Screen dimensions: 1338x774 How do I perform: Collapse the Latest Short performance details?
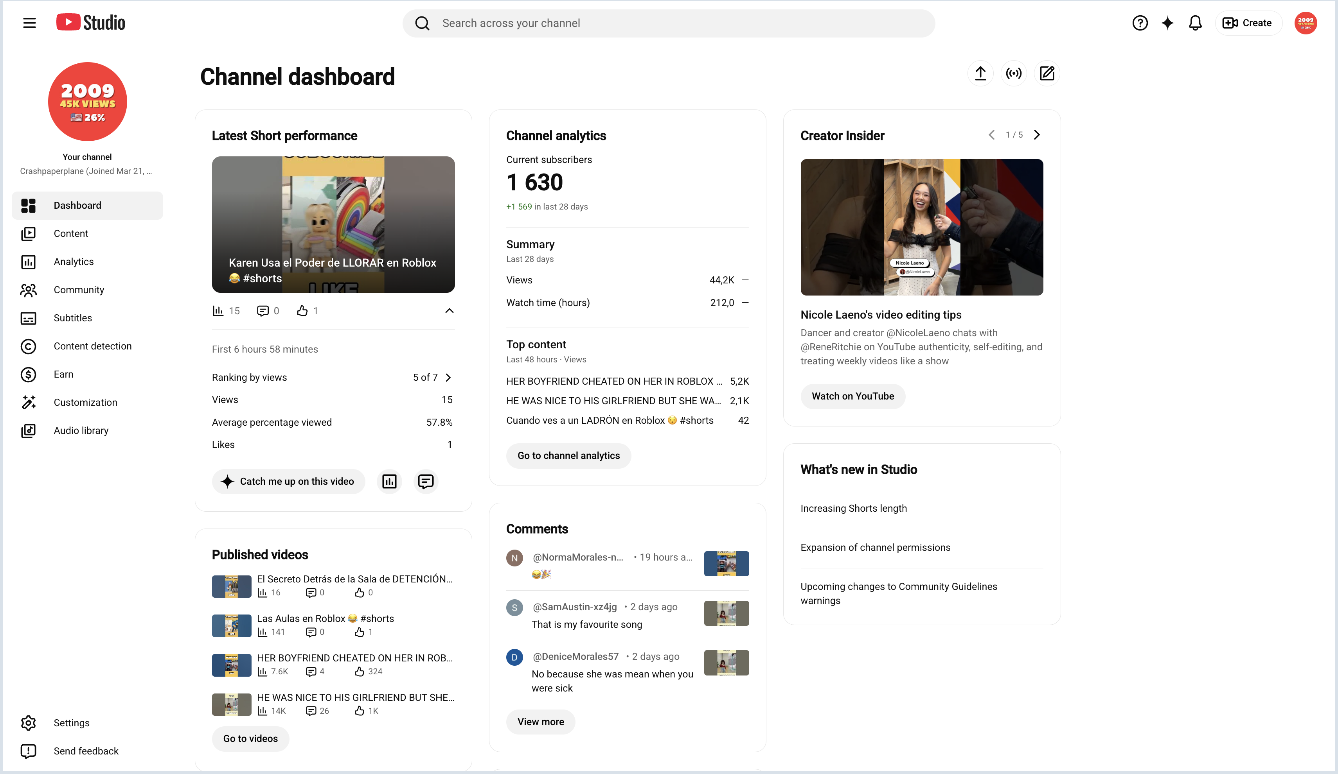(x=449, y=311)
